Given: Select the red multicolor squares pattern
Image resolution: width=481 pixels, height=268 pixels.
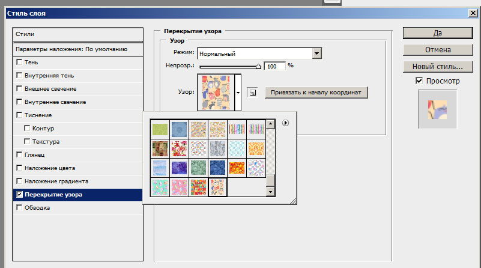Looking at the screenshot, I should click(199, 187).
